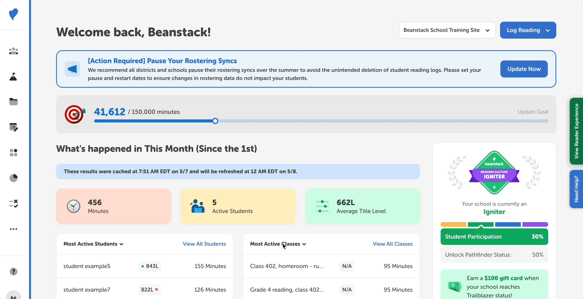Select student example5 row

tap(145, 266)
